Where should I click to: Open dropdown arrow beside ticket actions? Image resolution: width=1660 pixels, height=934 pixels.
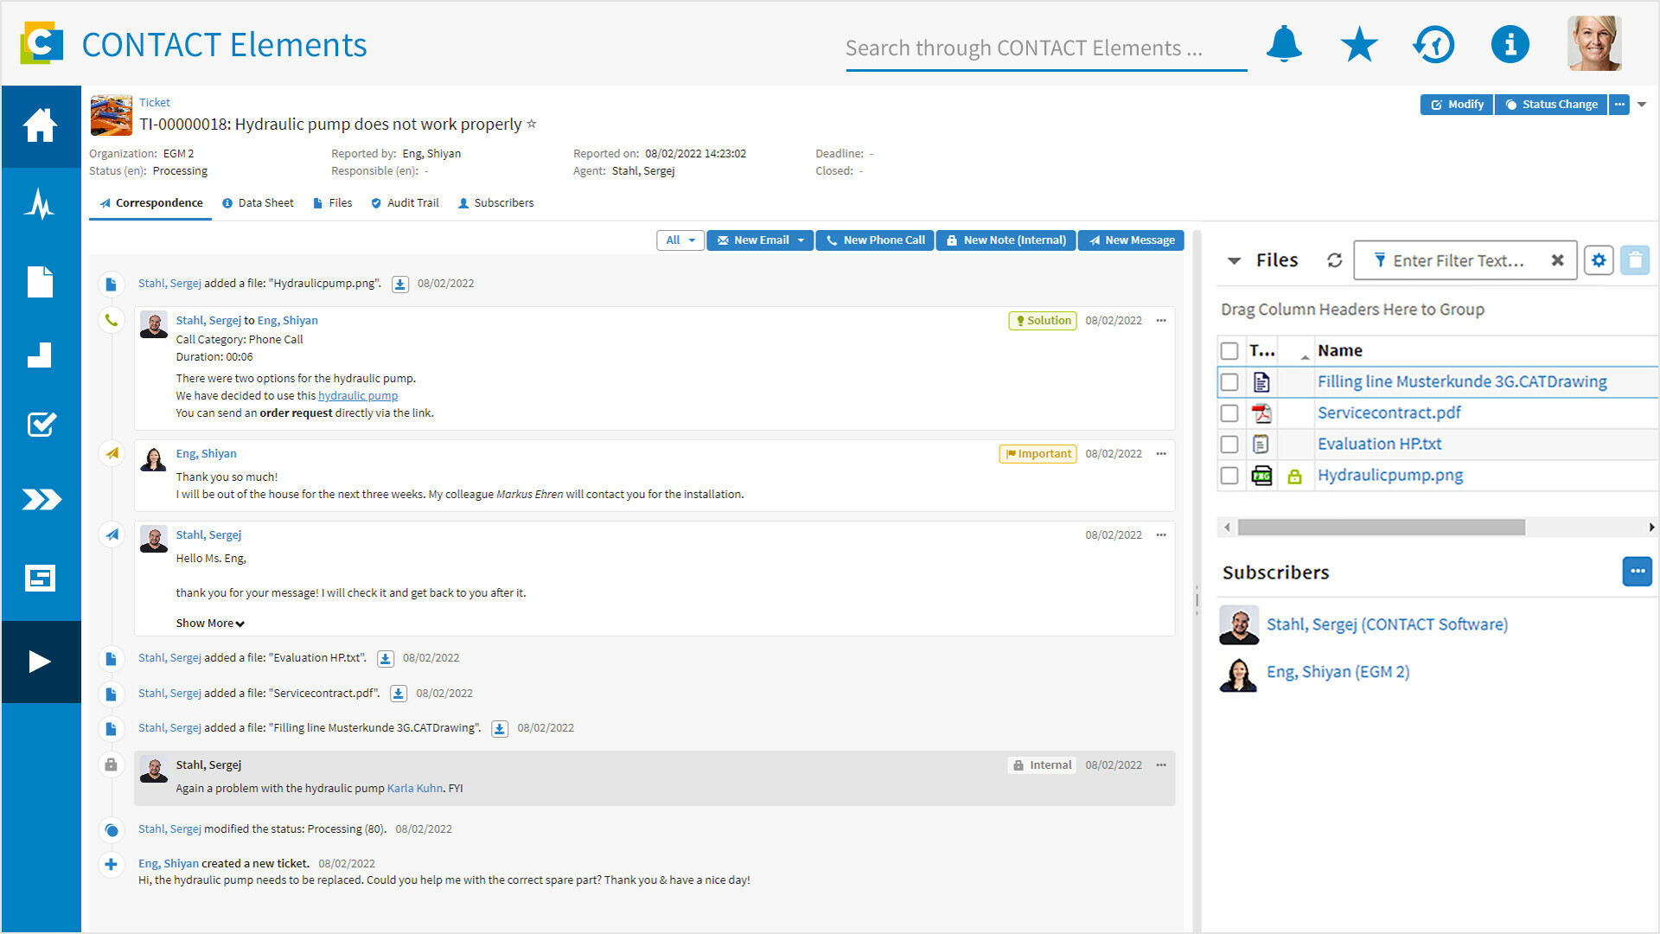tap(1642, 105)
